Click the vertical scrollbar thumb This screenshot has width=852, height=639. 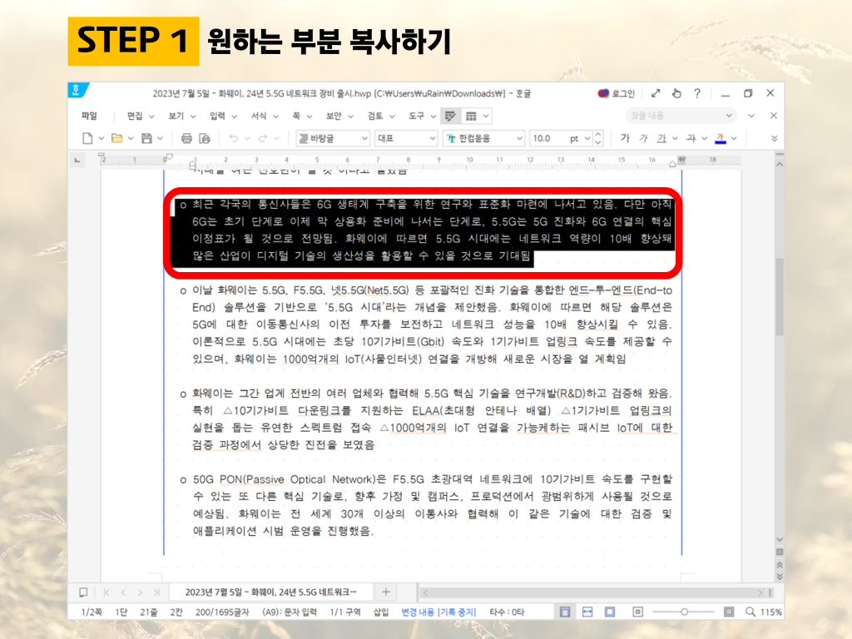(x=780, y=297)
